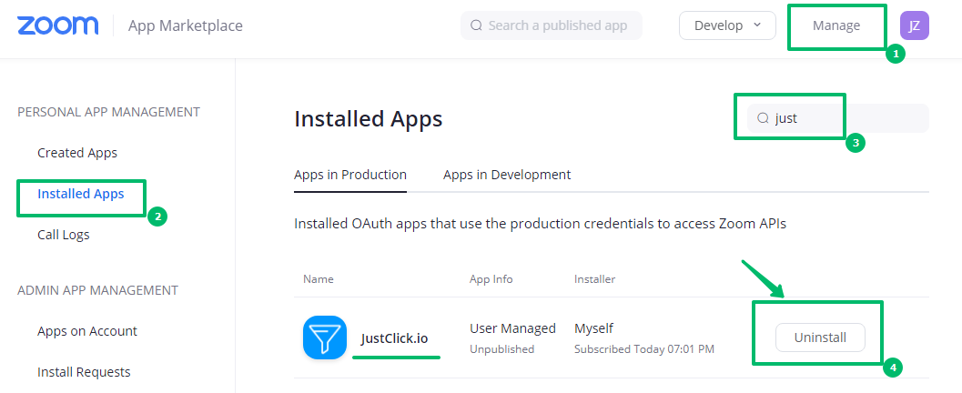Open the Manage page
The width and height of the screenshot is (962, 393).
[836, 25]
